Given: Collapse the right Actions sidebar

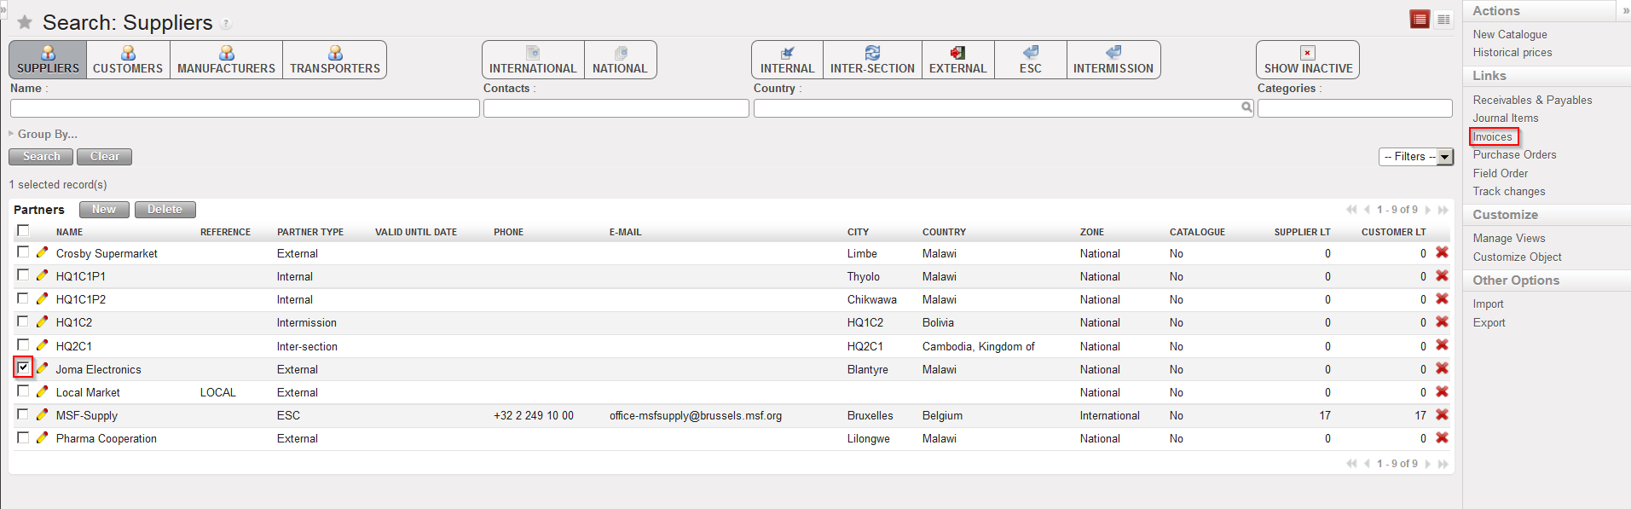Looking at the screenshot, I should 1626,11.
